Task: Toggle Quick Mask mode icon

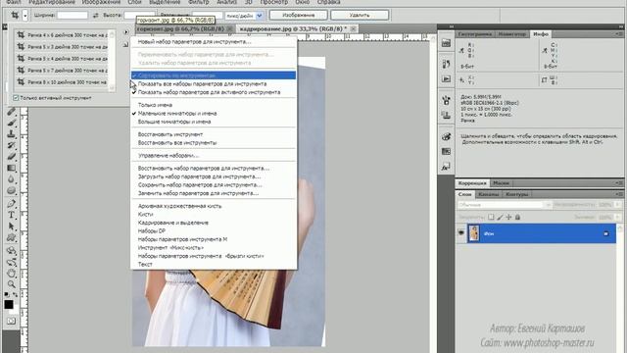Action: (11, 321)
